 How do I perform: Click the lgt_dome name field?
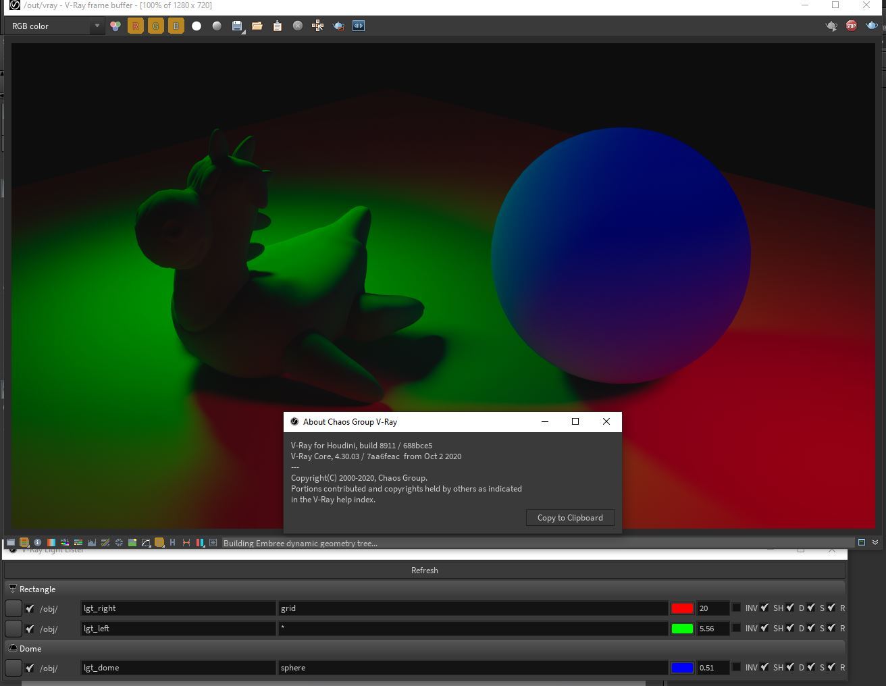178,668
